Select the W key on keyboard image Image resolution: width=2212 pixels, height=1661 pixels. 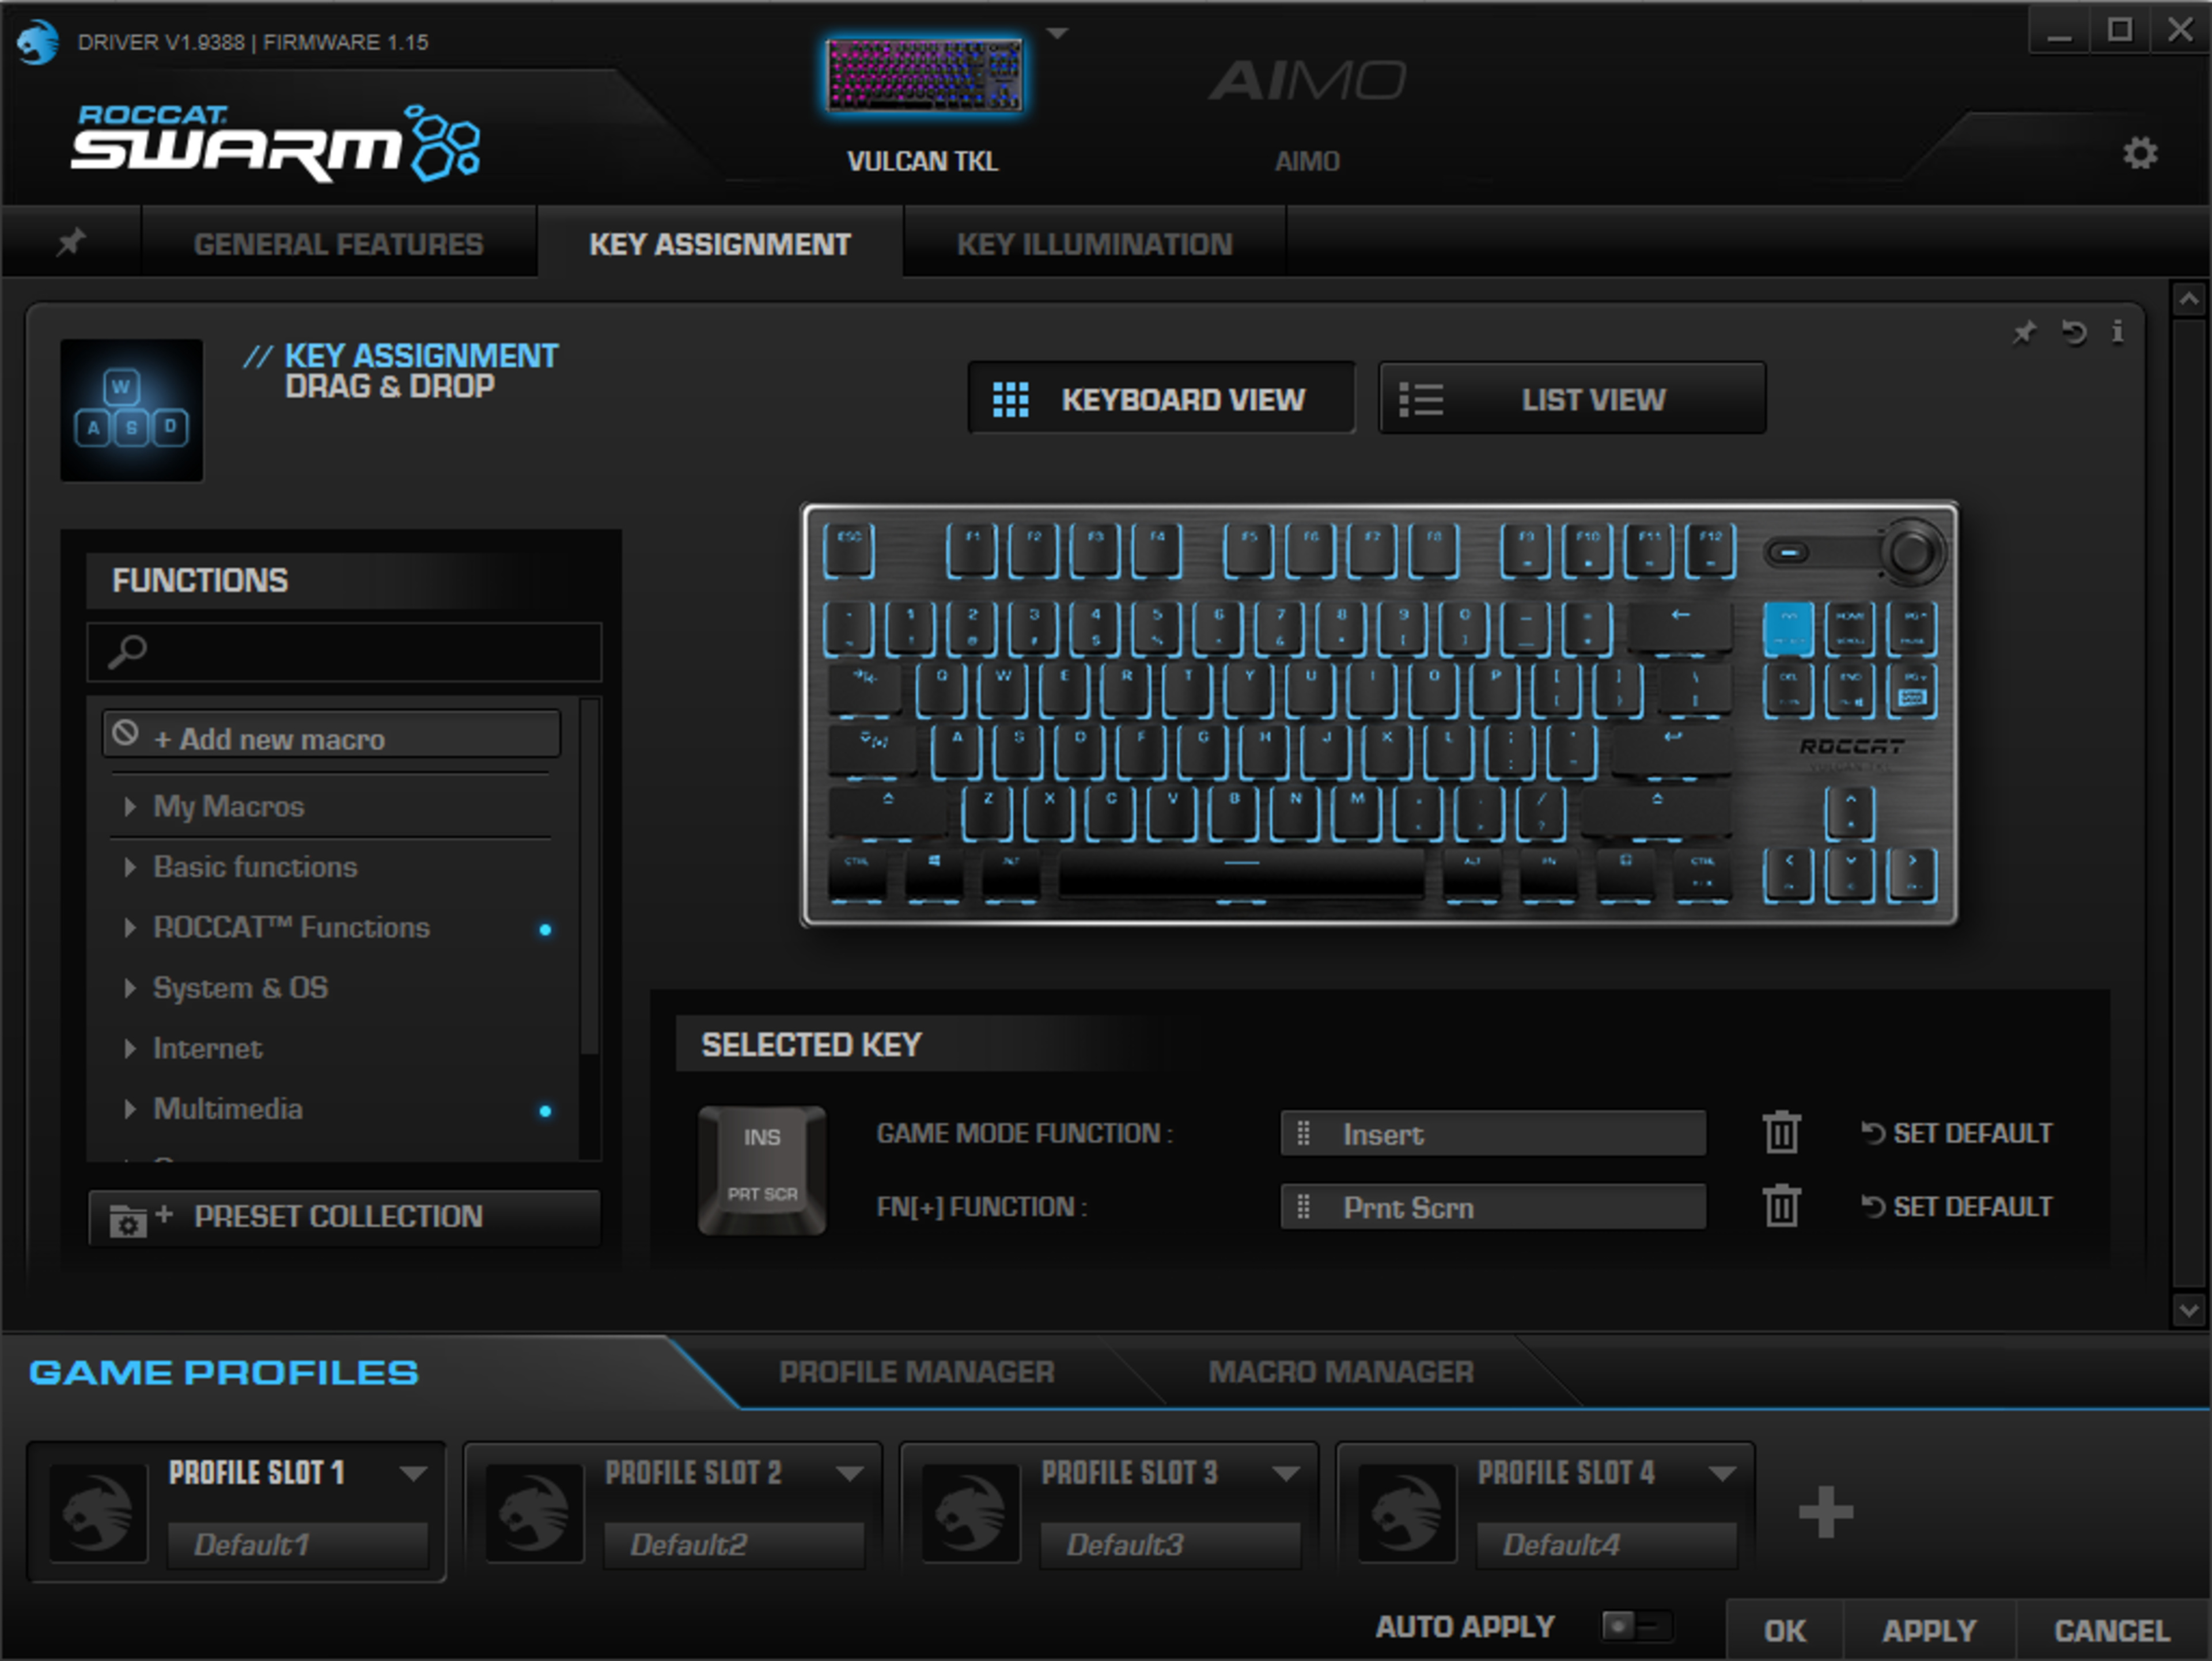click(x=1003, y=690)
